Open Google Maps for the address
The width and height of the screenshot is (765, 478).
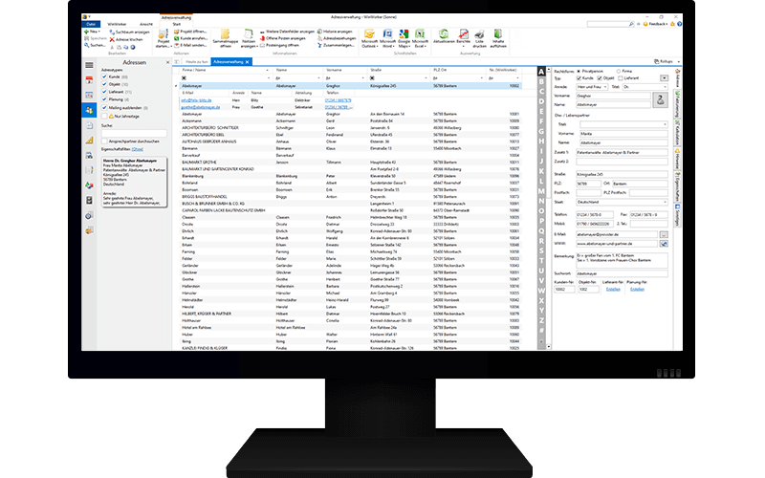(x=404, y=38)
